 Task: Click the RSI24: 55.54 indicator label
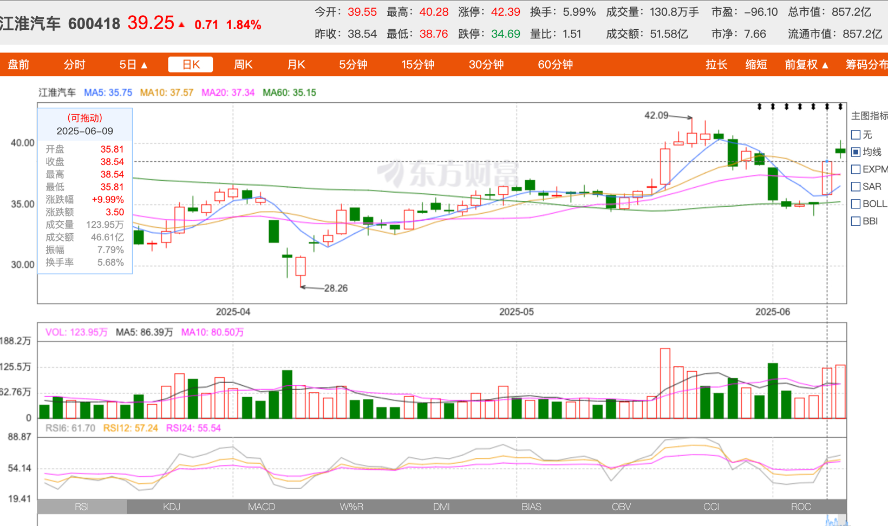[x=193, y=428]
